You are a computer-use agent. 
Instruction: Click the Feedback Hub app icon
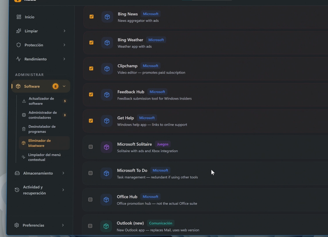coord(107,95)
